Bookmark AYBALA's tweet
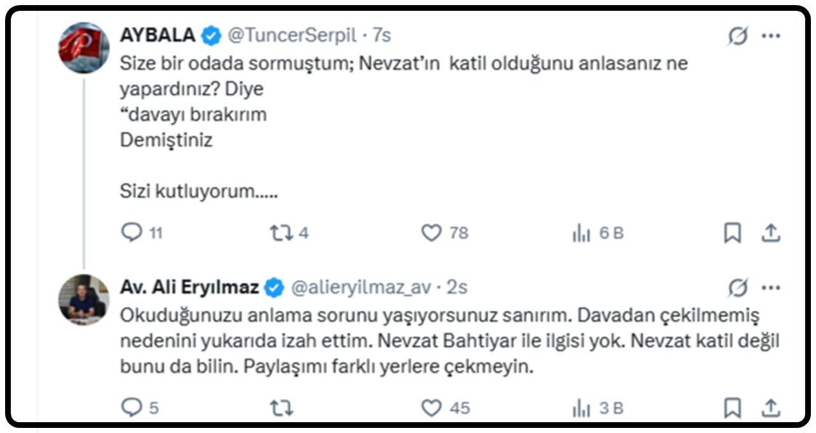 click(732, 234)
